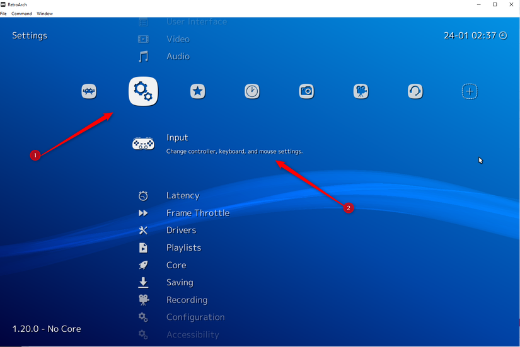Open the Recording settings

[x=187, y=300]
